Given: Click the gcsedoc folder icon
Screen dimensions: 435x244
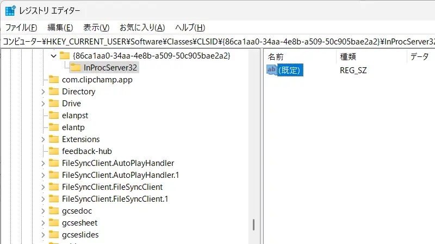Looking at the screenshot, I should click(54, 211).
